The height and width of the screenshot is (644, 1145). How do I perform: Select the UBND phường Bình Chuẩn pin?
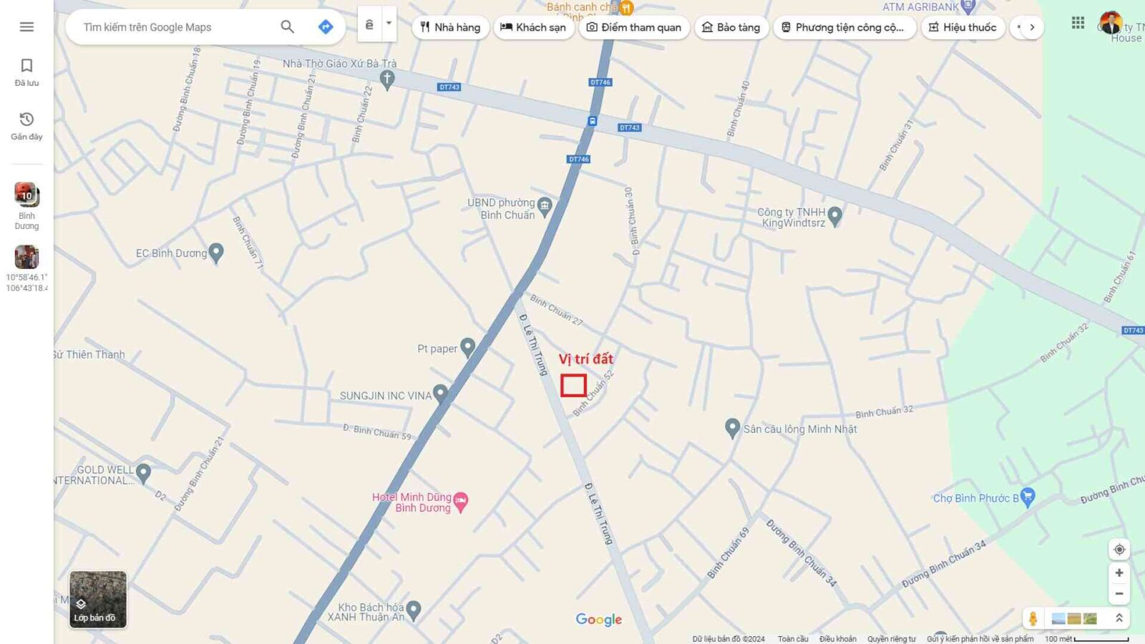click(x=545, y=208)
